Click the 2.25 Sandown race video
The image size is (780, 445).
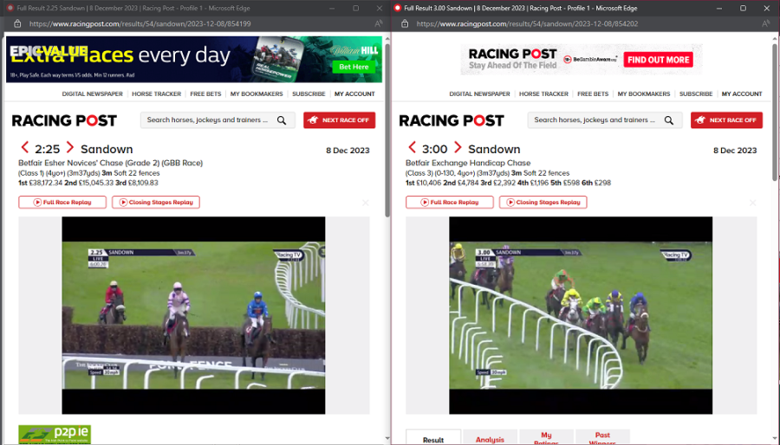[x=193, y=315]
